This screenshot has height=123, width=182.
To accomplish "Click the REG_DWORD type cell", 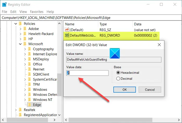I will point(110,35).
